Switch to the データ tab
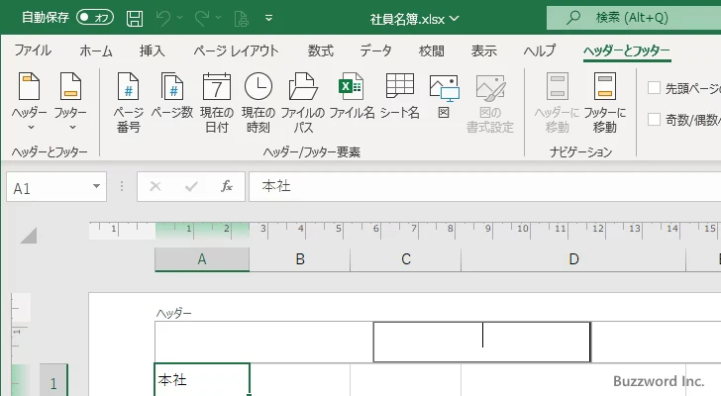 click(375, 50)
